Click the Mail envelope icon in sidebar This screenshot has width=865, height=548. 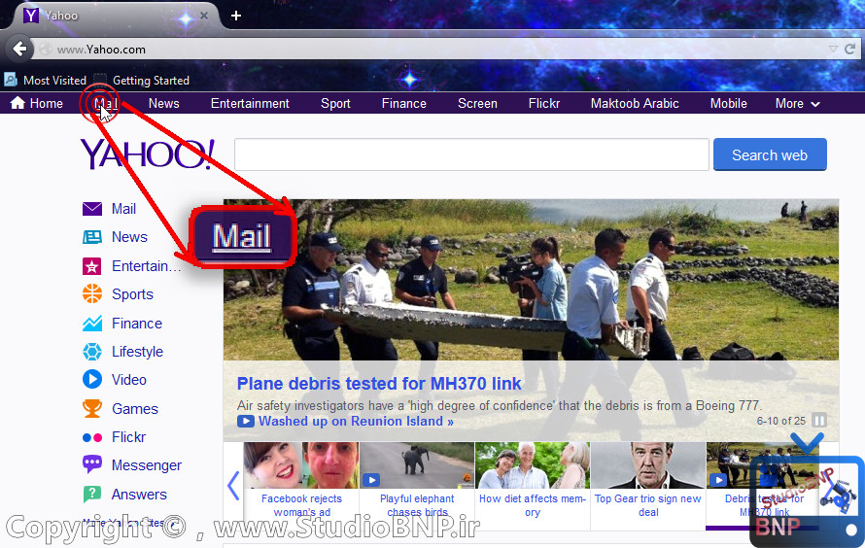92,208
